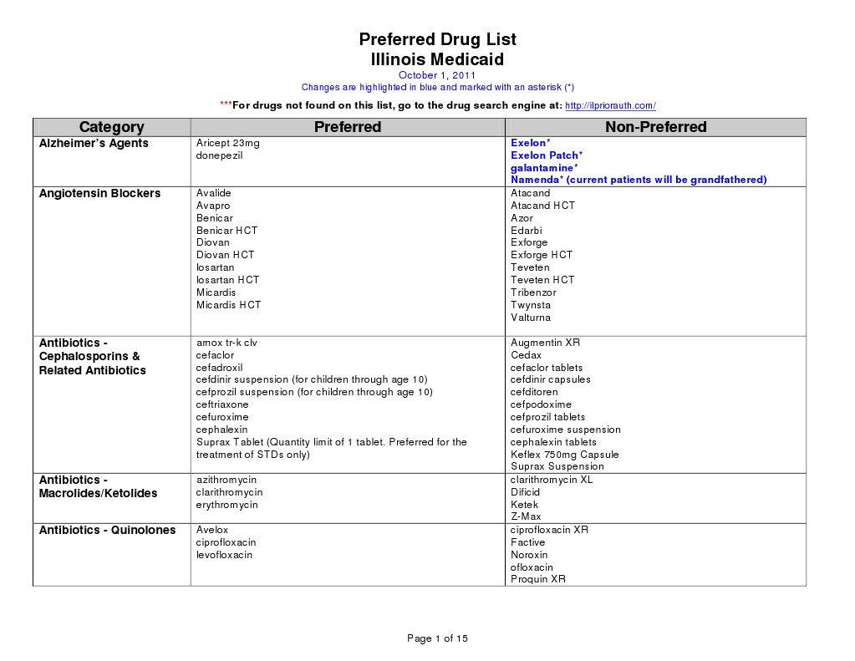Click the ciprofloxacin XR non-preferred entry
The height and width of the screenshot is (661, 855).
click(x=549, y=530)
